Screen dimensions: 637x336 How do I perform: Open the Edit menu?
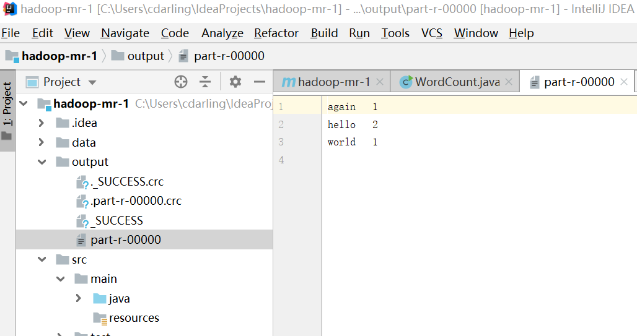pyautogui.click(x=43, y=33)
